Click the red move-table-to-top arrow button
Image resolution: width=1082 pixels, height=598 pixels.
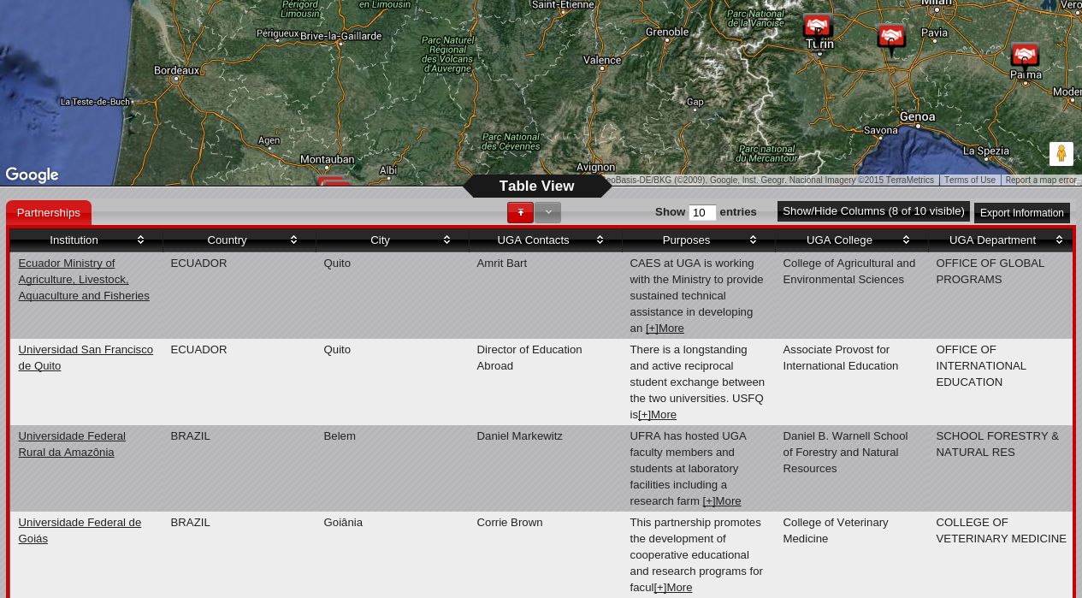point(520,212)
